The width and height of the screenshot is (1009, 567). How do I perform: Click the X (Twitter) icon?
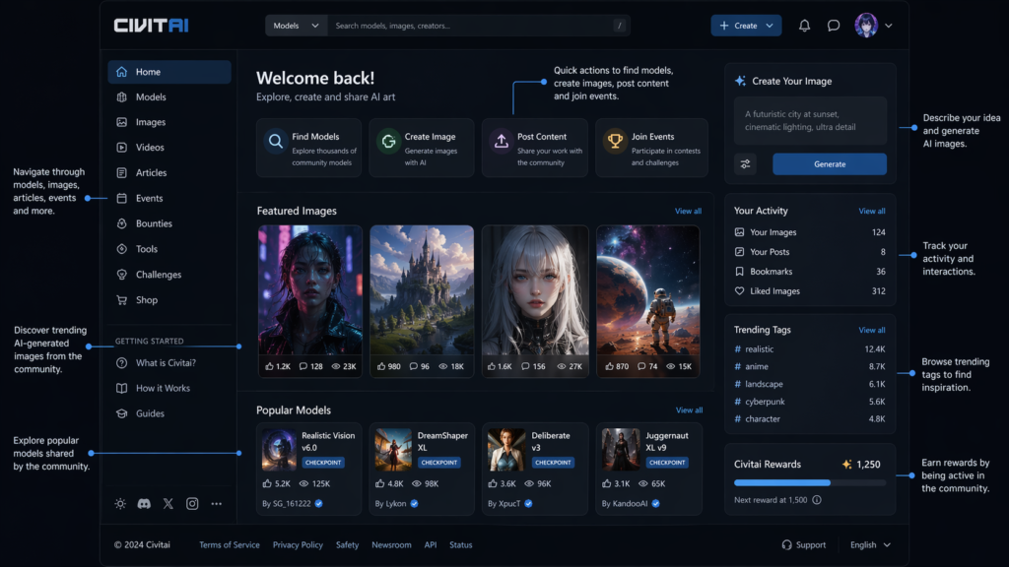pos(168,503)
